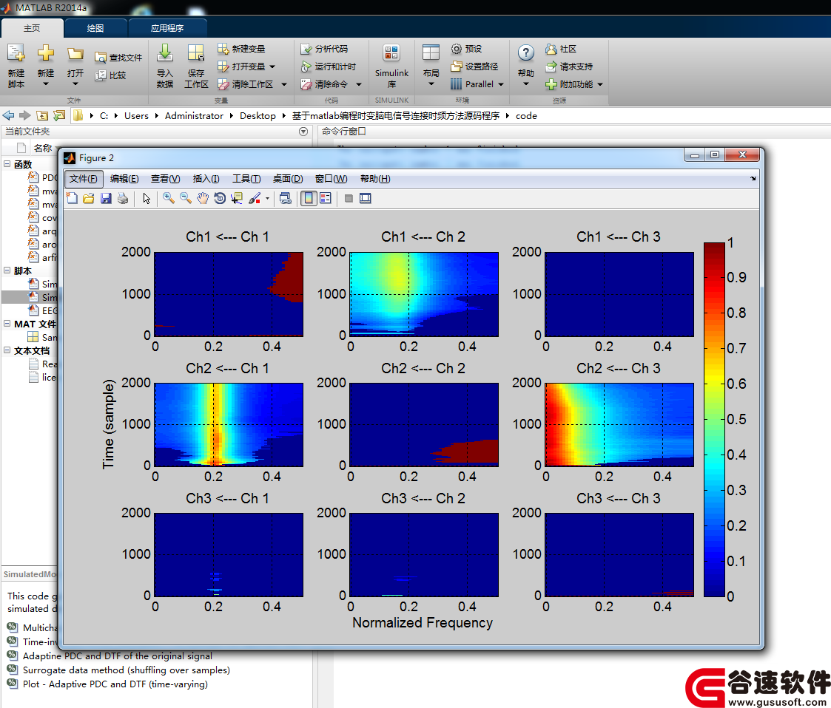The height and width of the screenshot is (708, 831).
Task: Print the figure using printer icon
Action: (123, 198)
